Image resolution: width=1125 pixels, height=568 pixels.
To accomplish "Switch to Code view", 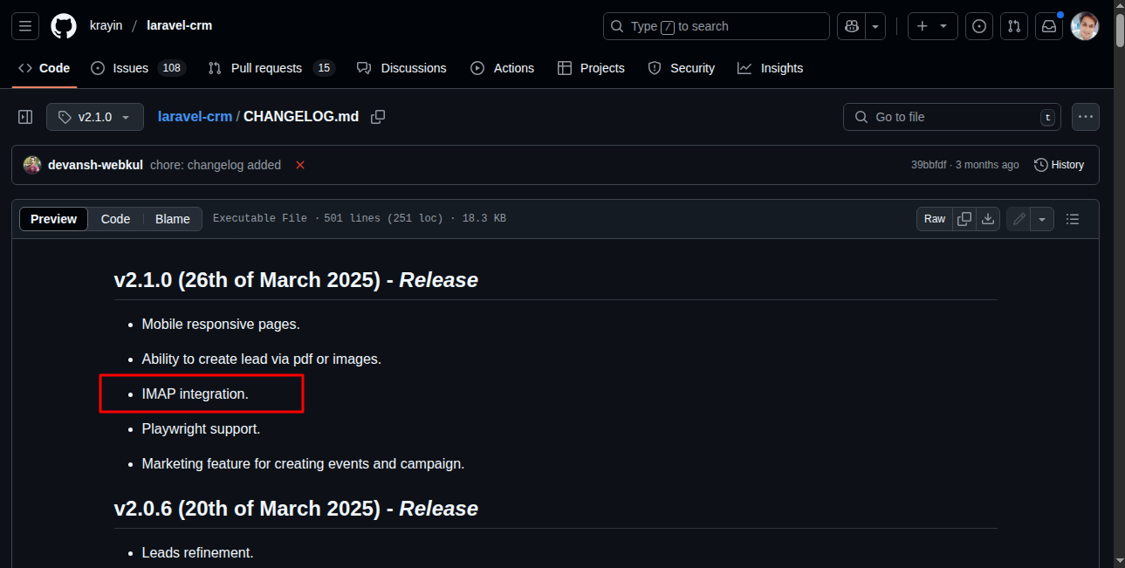I will [115, 219].
